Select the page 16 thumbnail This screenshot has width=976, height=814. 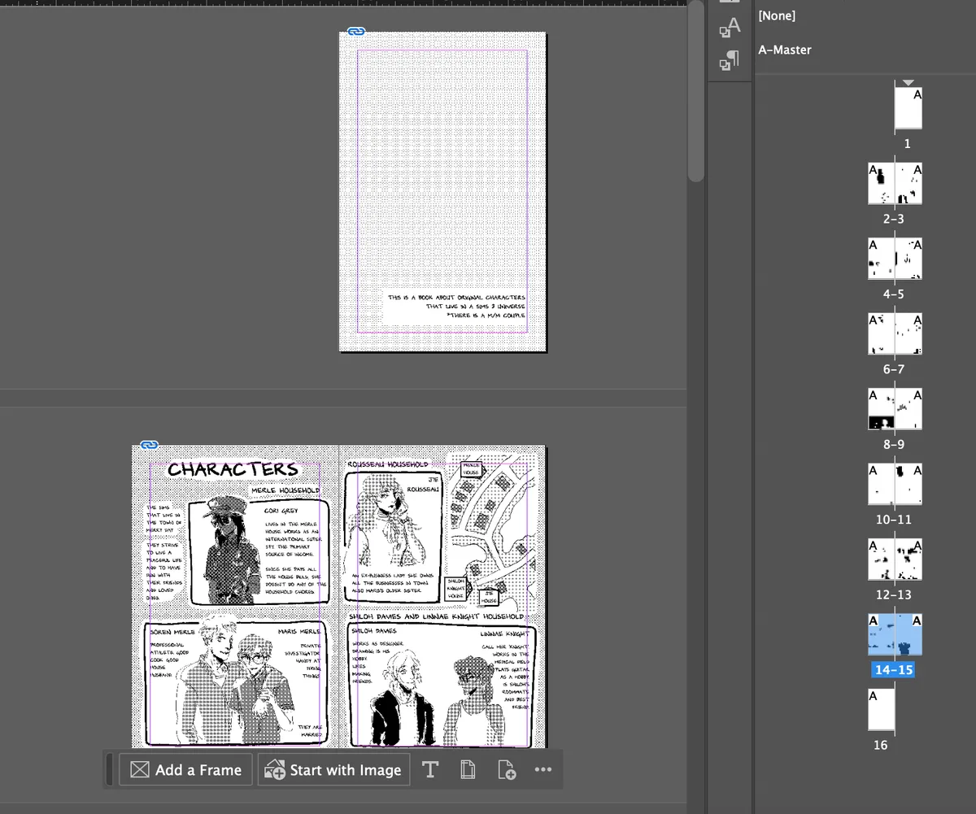tap(881, 709)
